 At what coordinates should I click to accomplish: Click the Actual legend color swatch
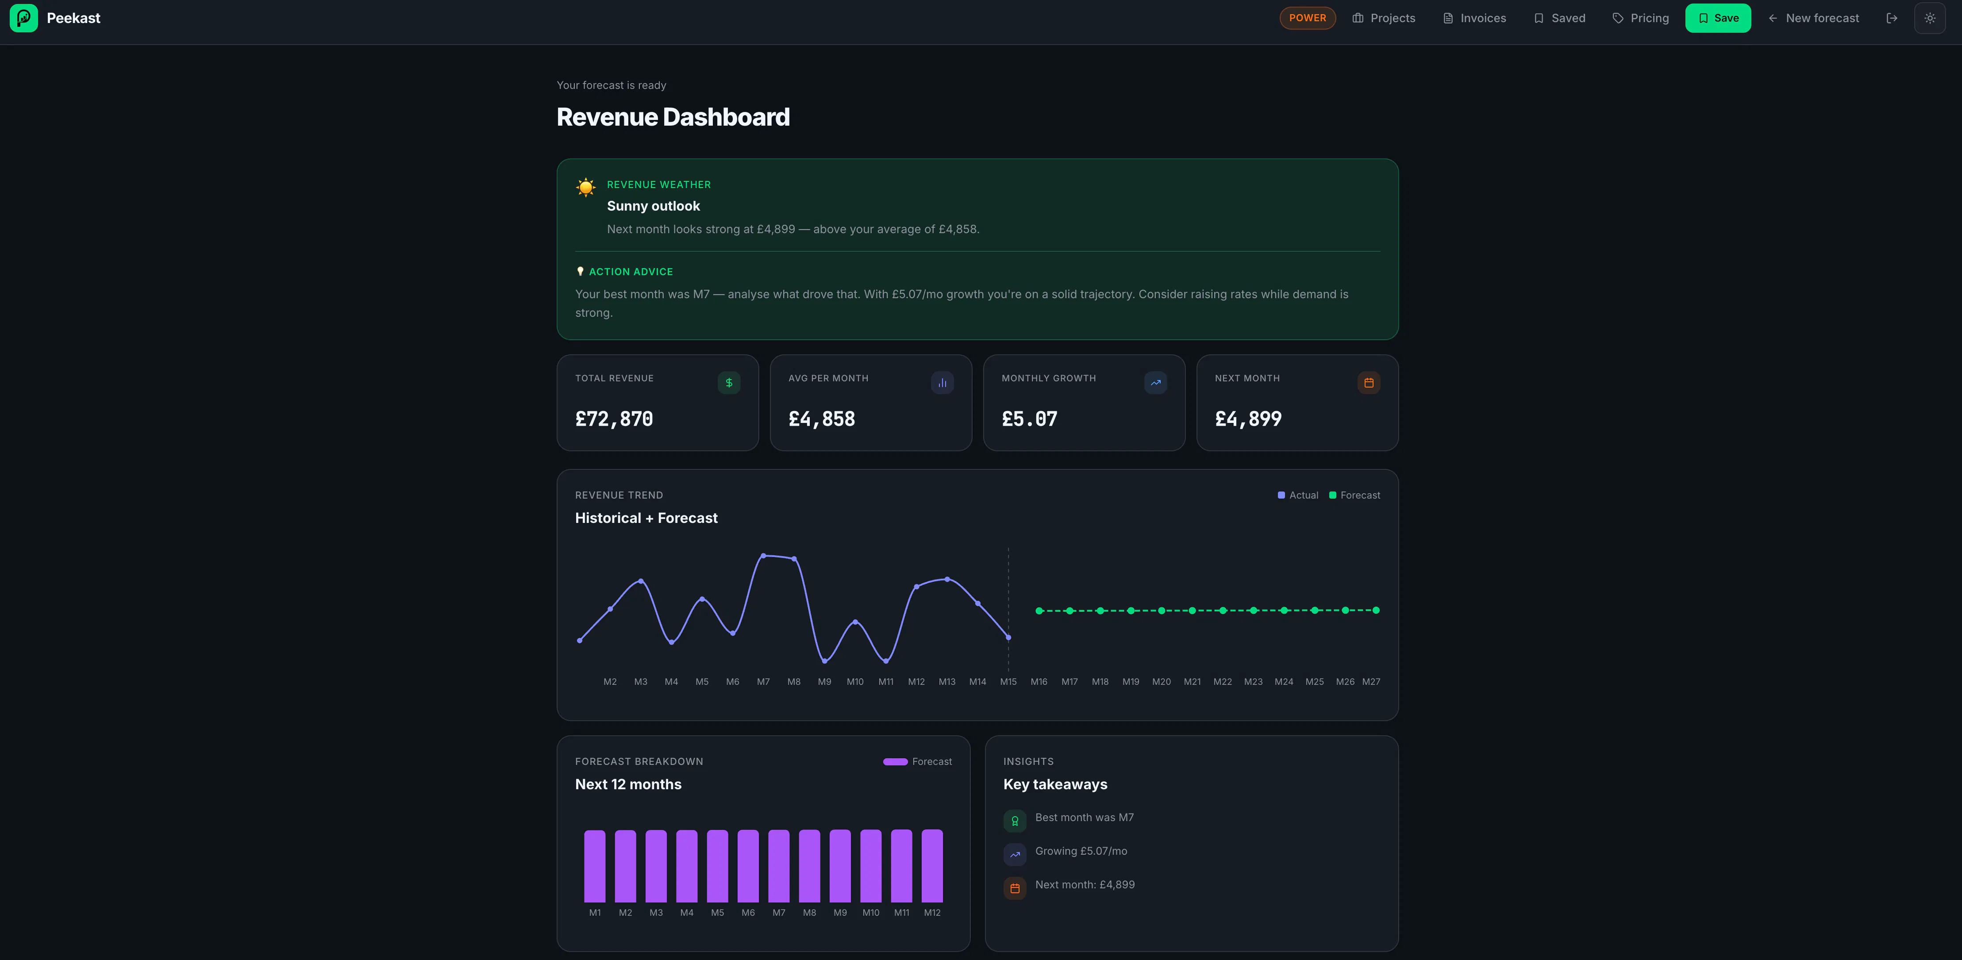point(1281,495)
